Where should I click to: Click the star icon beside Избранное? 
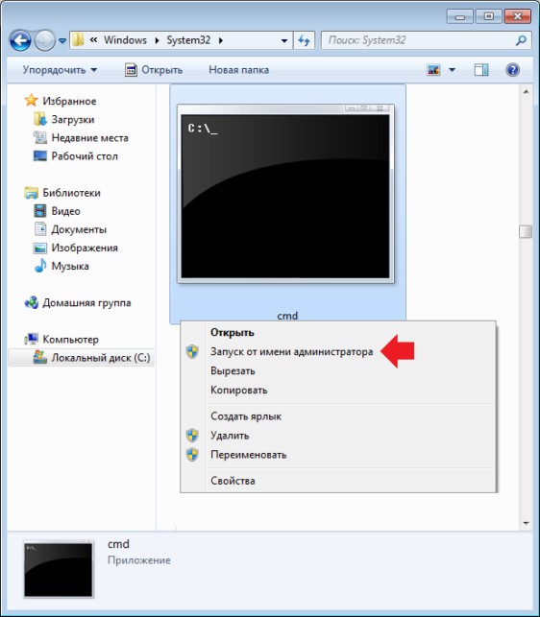click(x=31, y=101)
